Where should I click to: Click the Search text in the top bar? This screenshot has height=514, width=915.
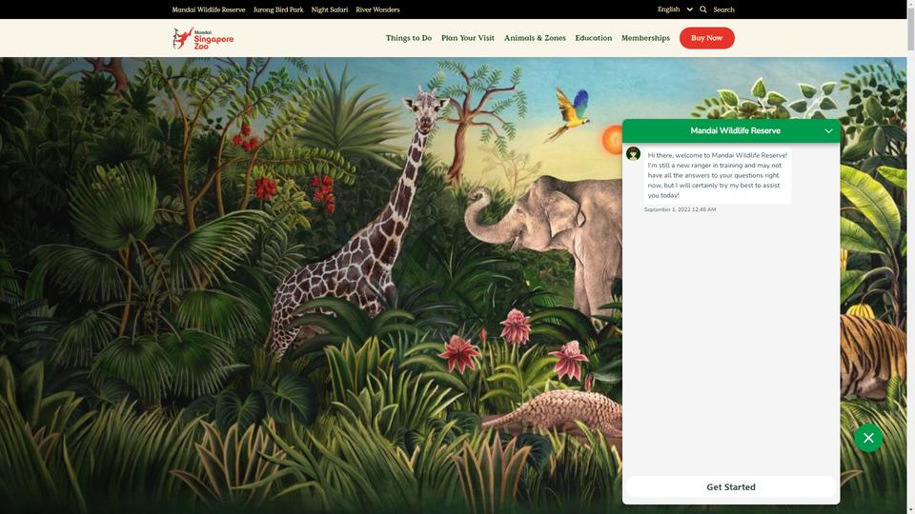click(x=723, y=10)
